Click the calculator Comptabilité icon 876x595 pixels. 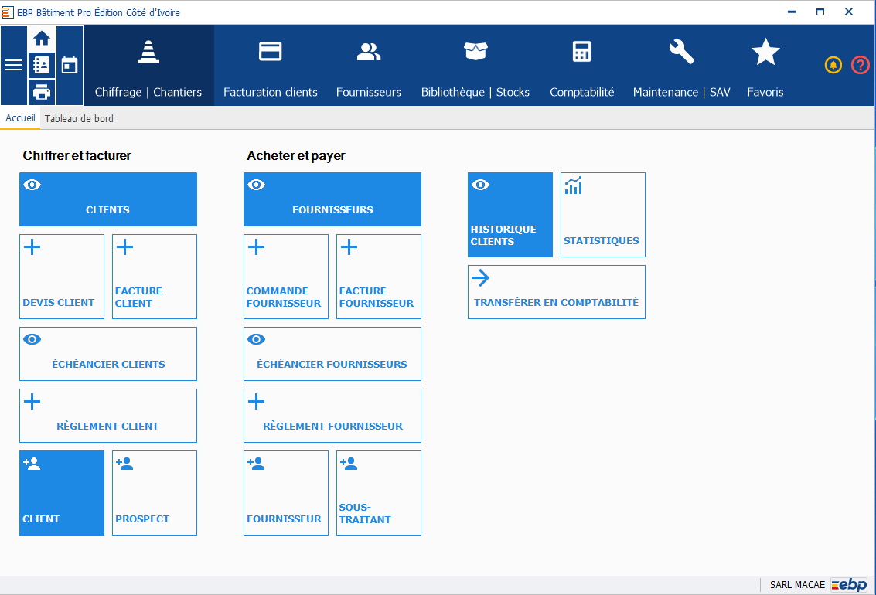point(581,51)
